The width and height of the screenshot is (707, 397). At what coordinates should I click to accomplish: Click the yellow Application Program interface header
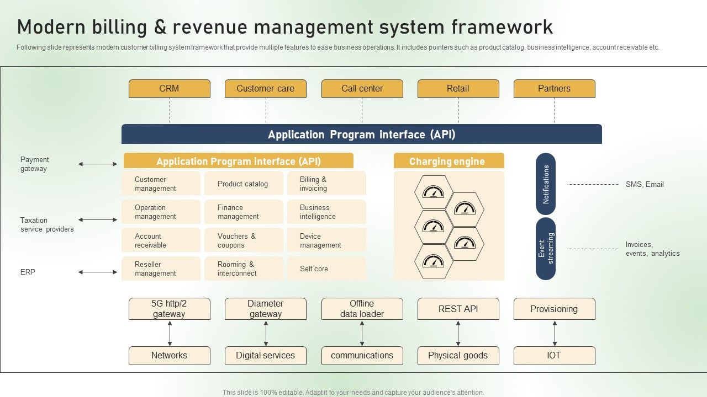coord(238,161)
